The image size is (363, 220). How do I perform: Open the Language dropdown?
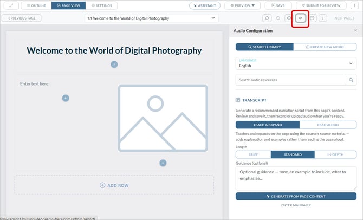[296, 63]
